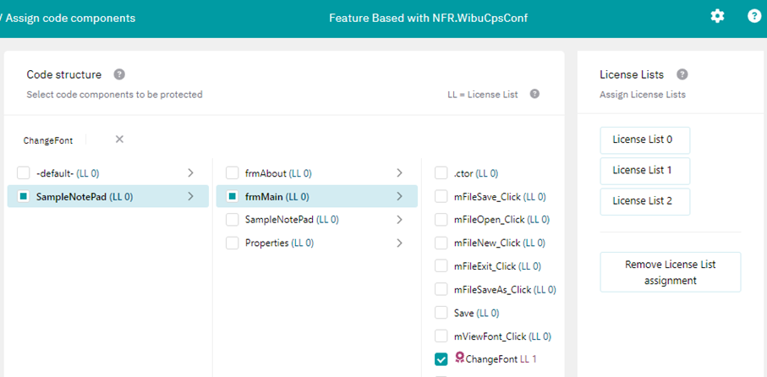The width and height of the screenshot is (767, 377).
Task: Expand the frmAbout chevron
Action: (399, 173)
